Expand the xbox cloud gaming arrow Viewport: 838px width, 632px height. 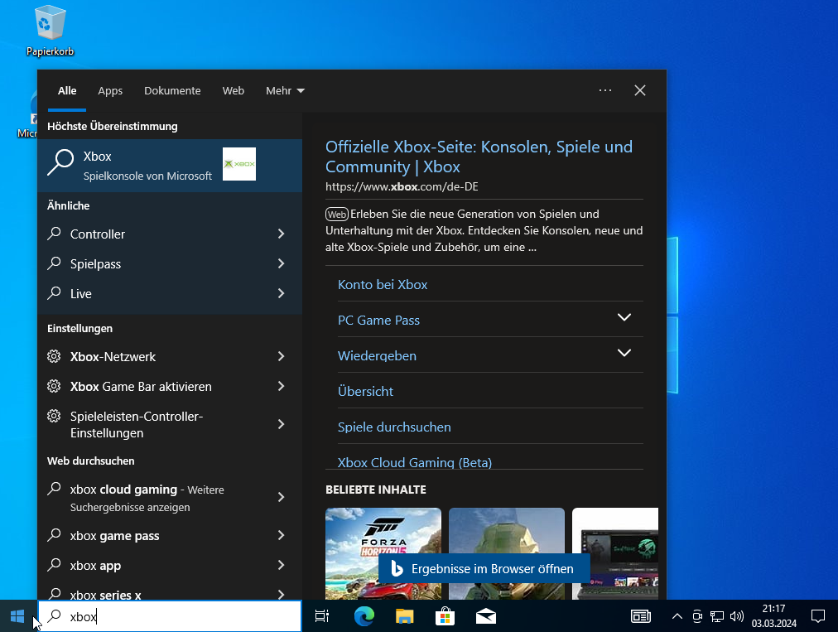pyautogui.click(x=281, y=497)
